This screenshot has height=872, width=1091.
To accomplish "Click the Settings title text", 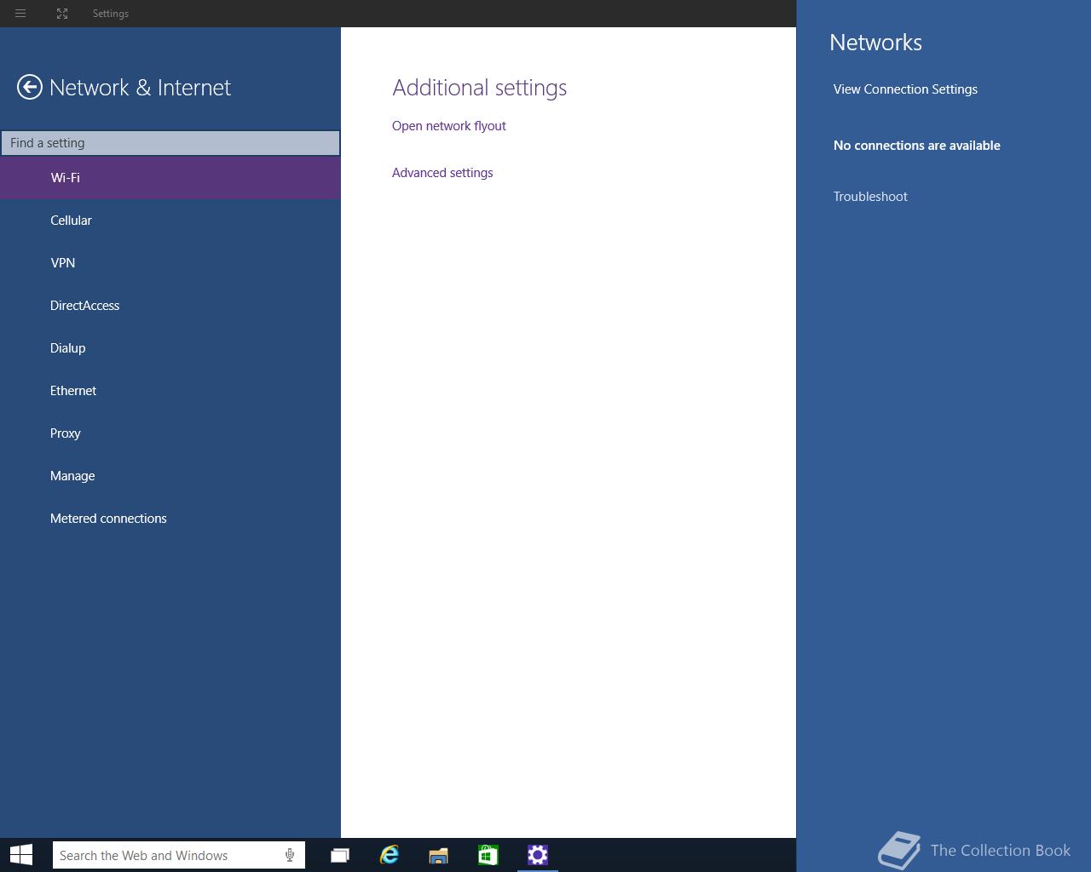I will point(111,14).
